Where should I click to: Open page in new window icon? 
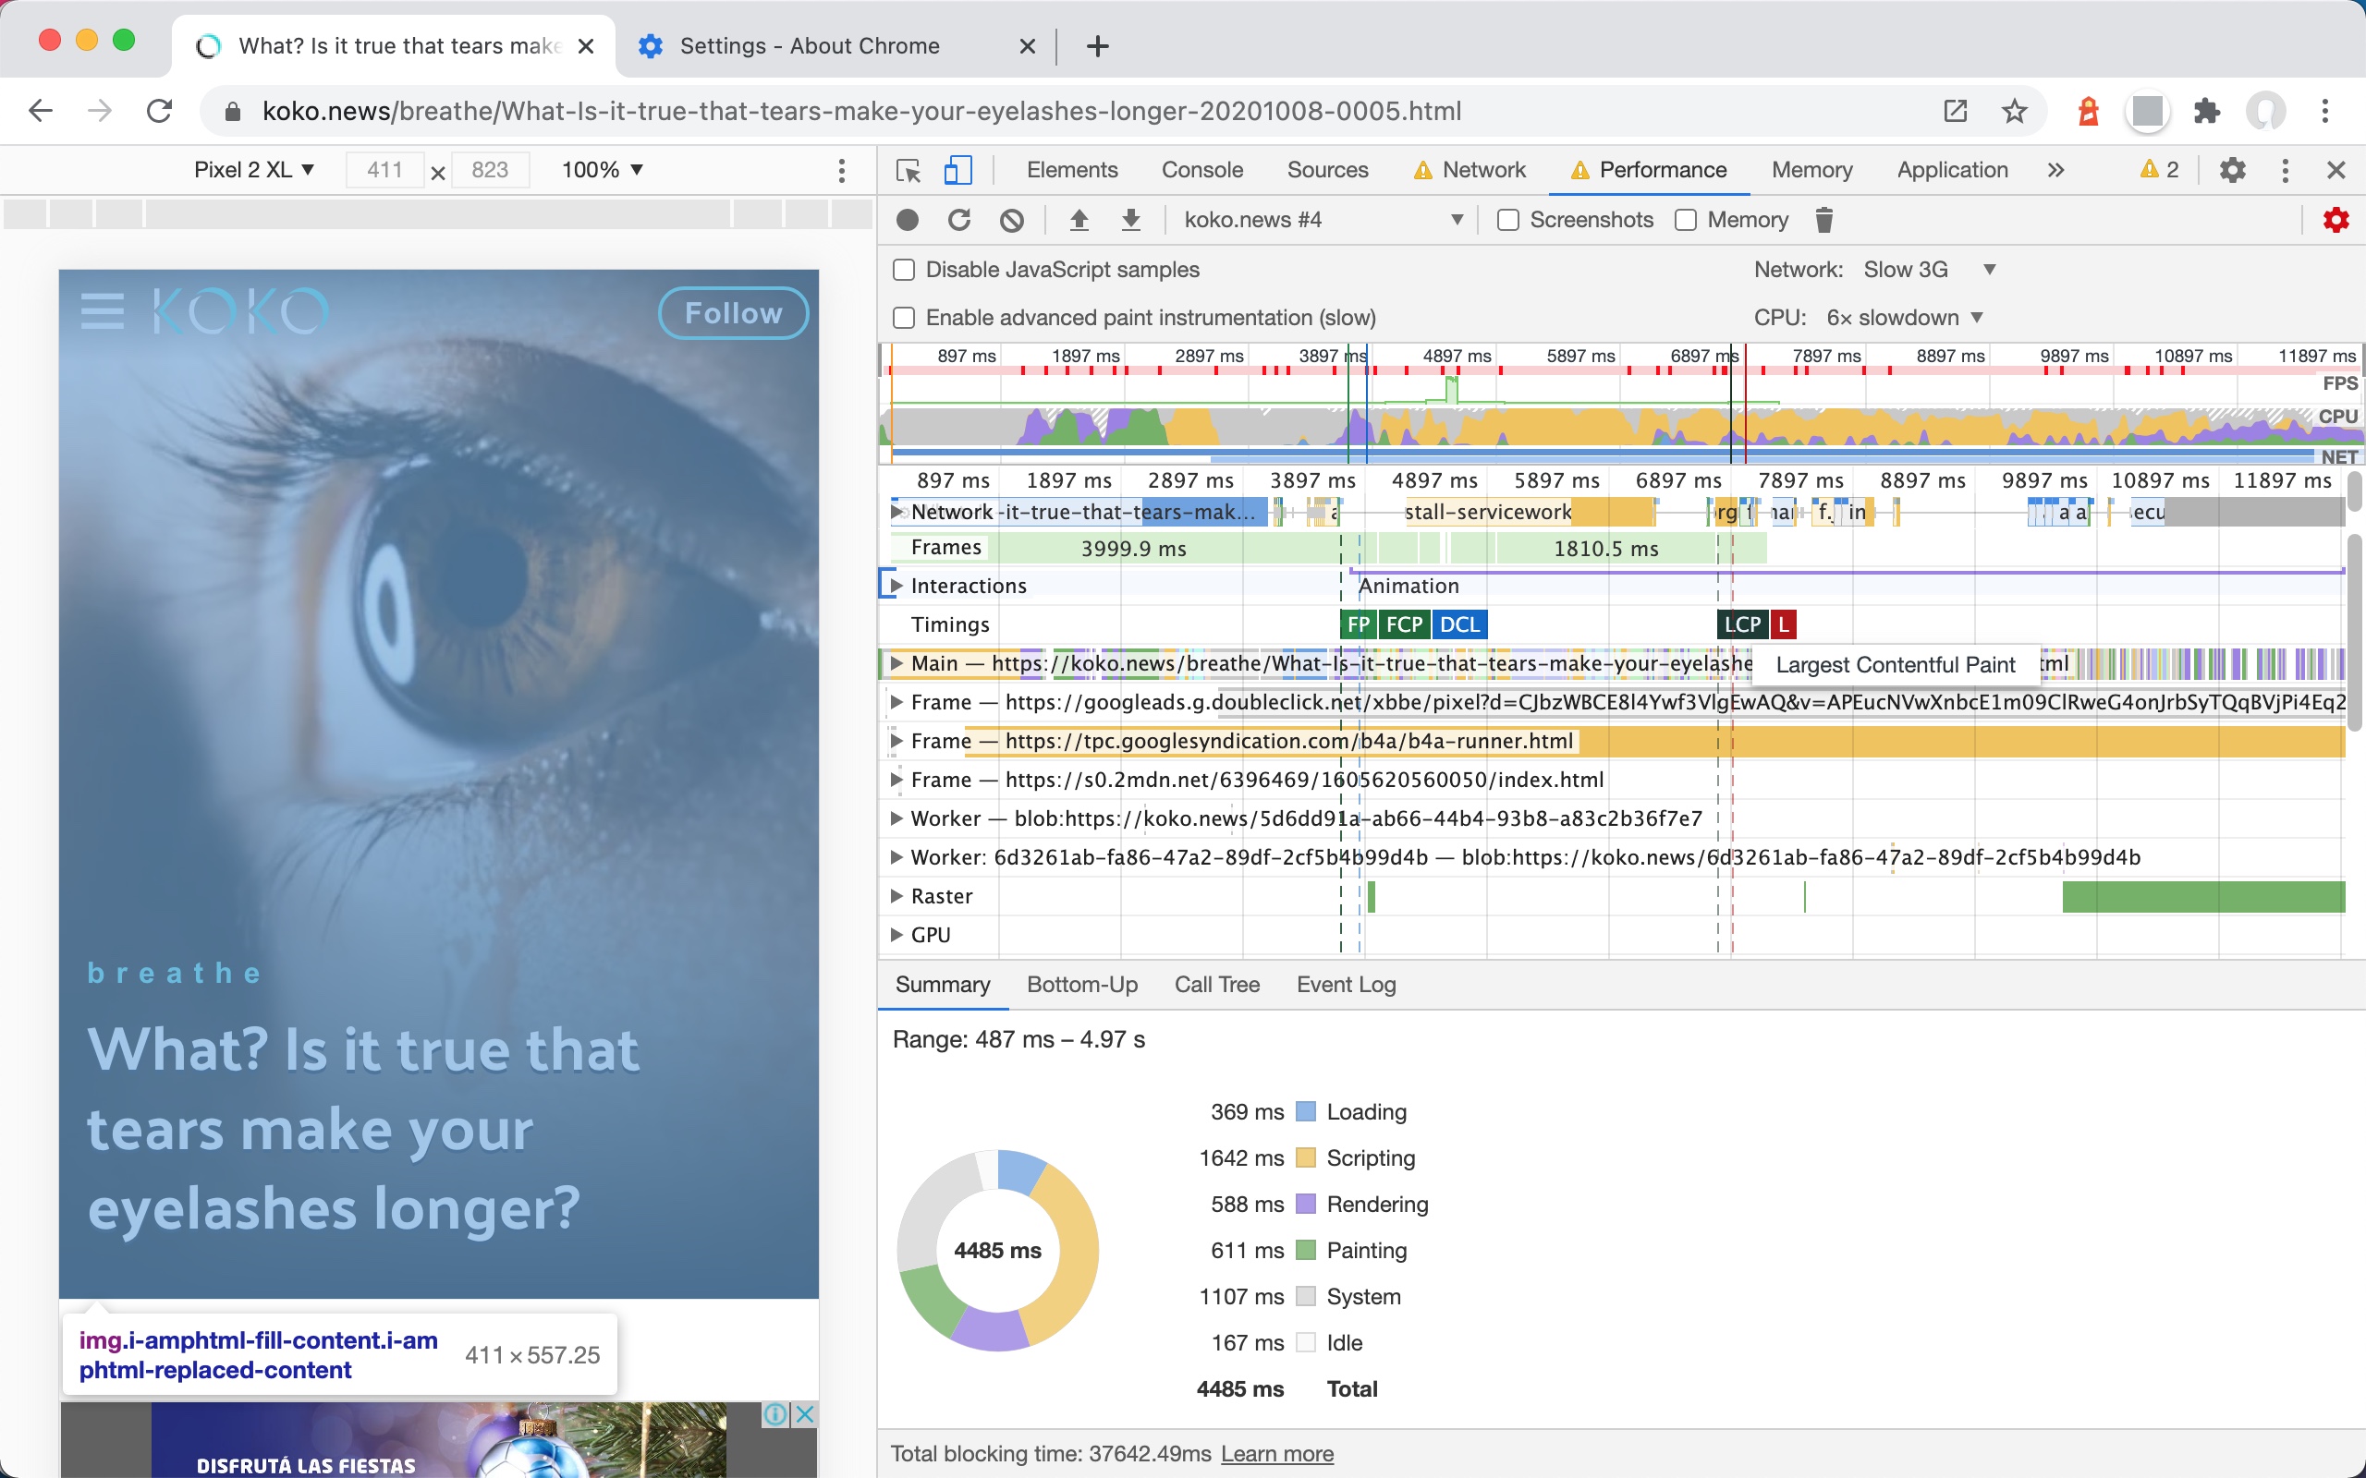(1956, 111)
